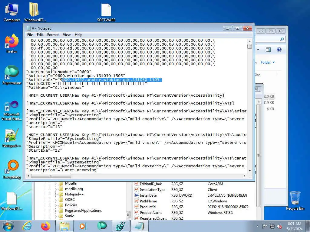
Task: Select the WindowsRT folder icon on desktop
Action: 35,12
